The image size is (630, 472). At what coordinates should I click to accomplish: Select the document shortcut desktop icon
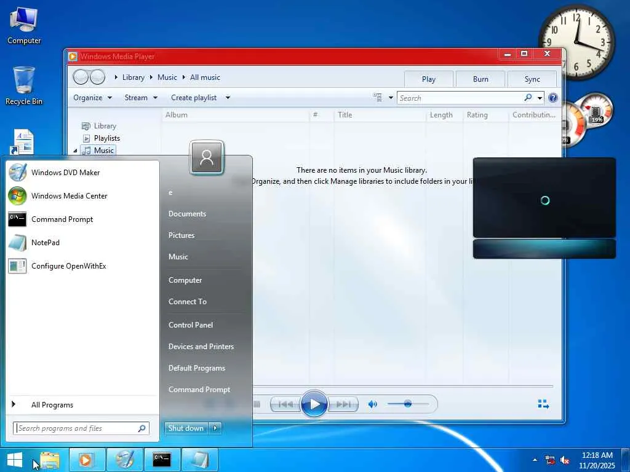tap(23, 142)
